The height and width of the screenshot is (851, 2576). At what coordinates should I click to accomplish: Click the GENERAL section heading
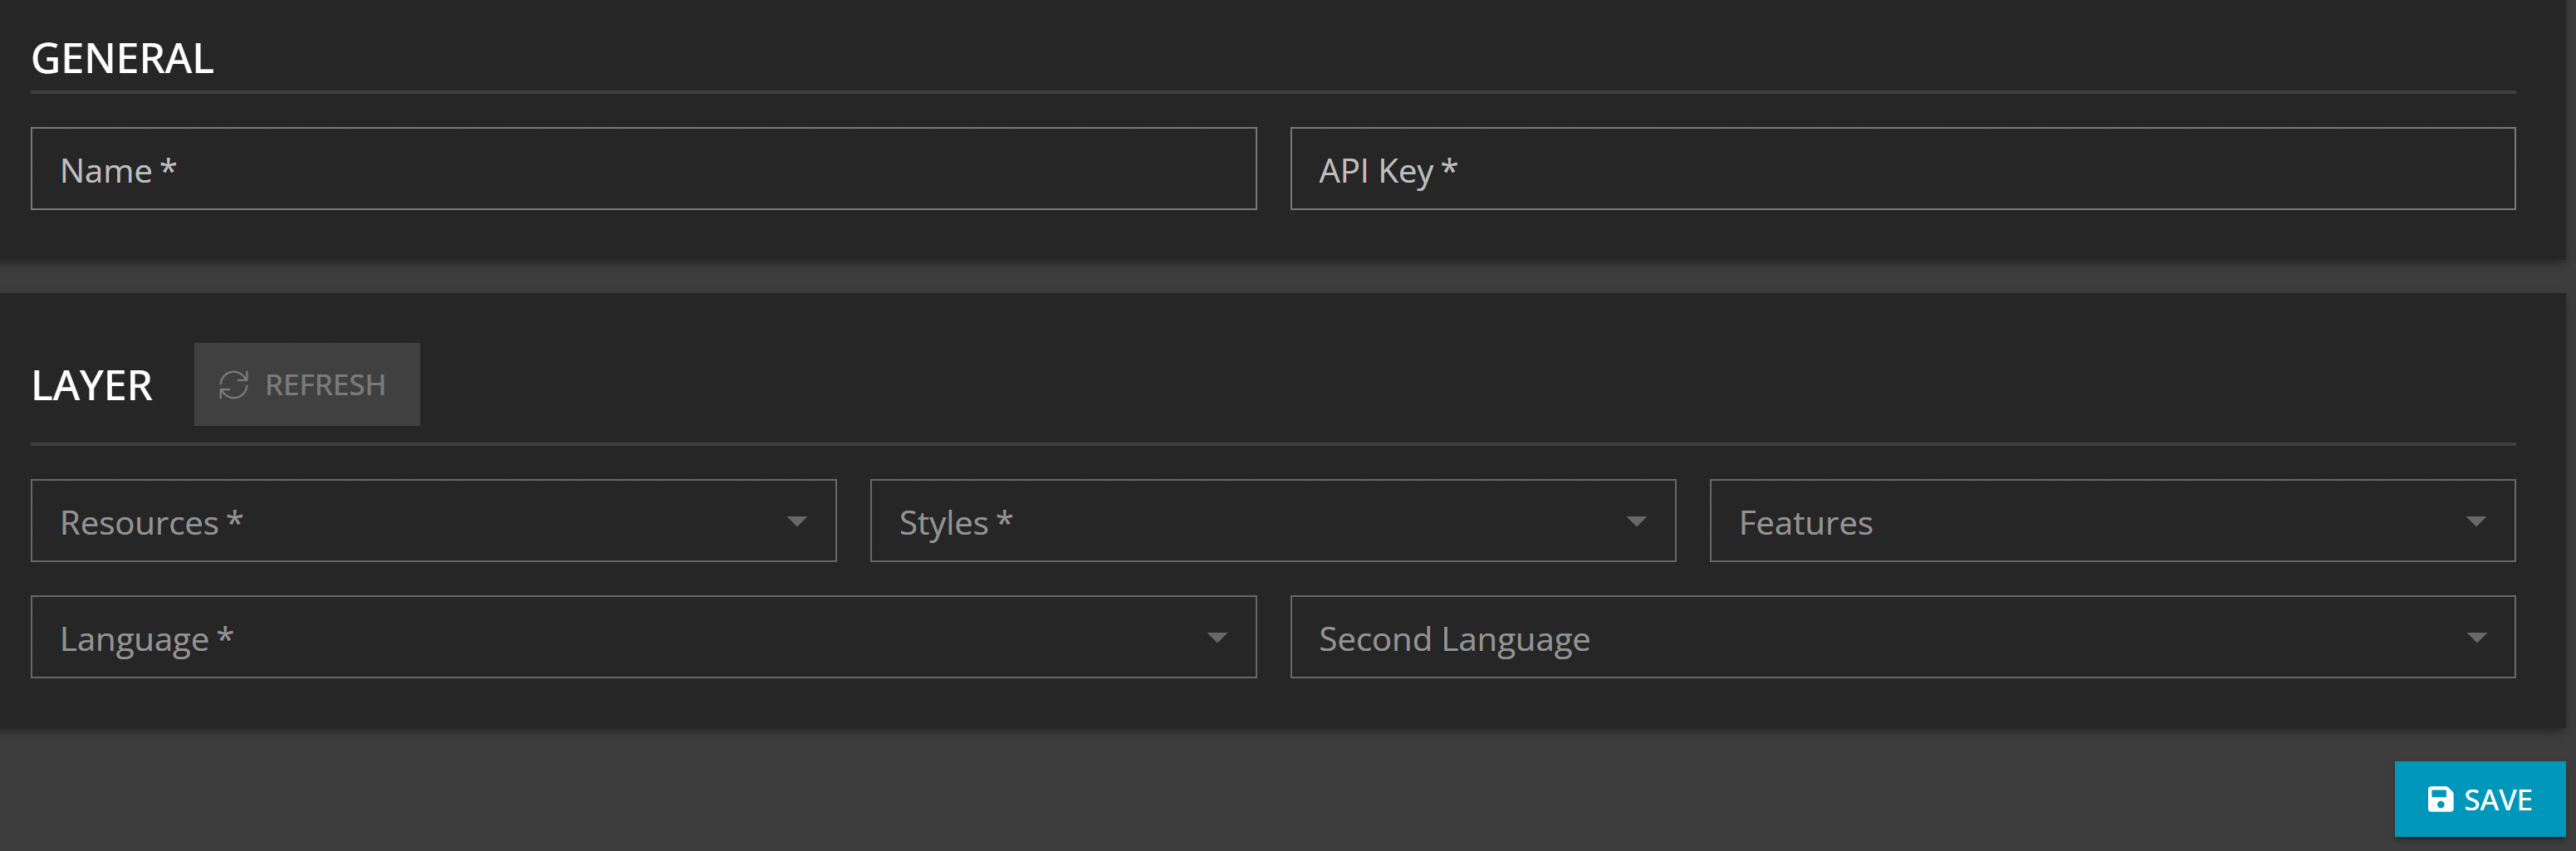tap(122, 59)
